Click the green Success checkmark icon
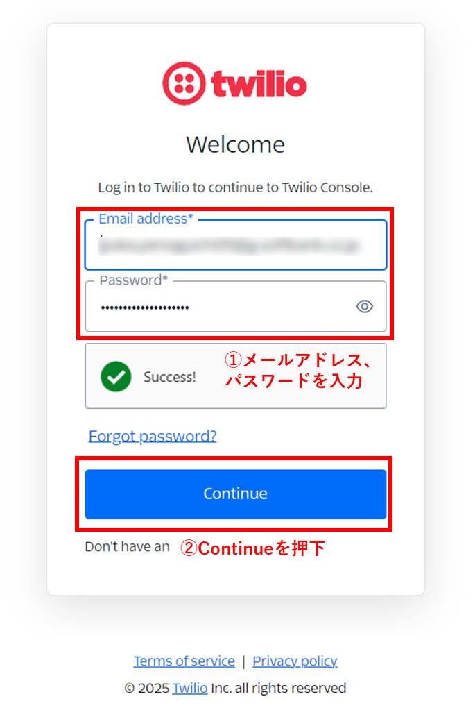Screen dimensions: 475x708 point(116,376)
